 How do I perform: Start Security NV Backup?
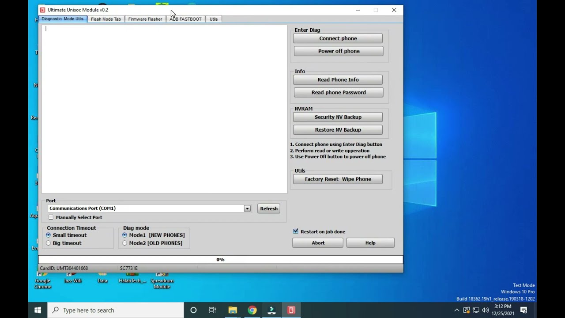[338, 117]
